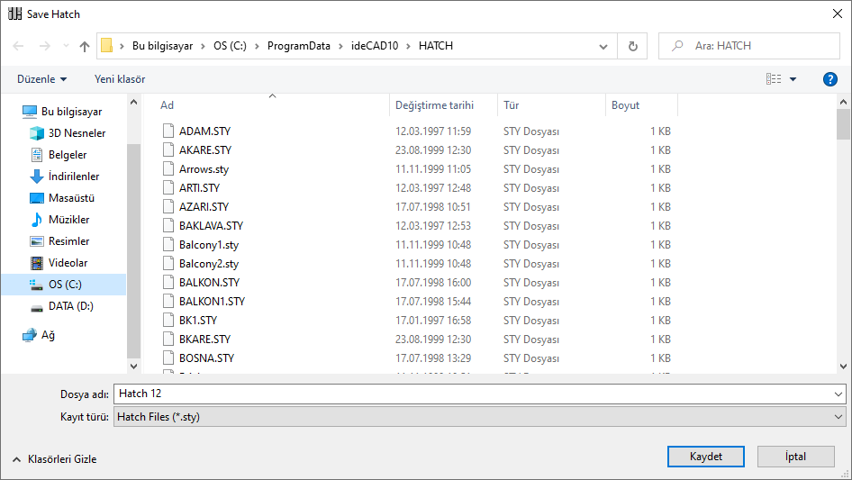Select BKARE.STY file name
The height and width of the screenshot is (480, 852).
pyautogui.click(x=204, y=340)
